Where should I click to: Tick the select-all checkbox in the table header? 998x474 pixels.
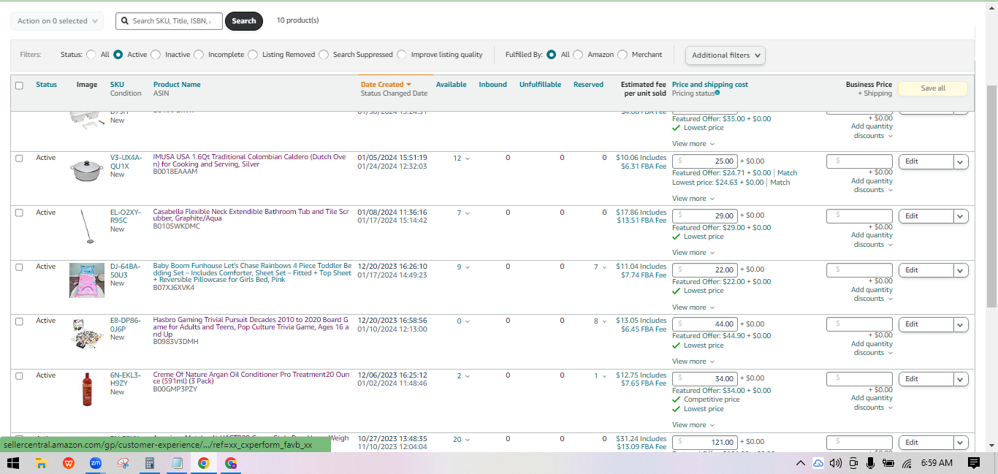point(19,85)
